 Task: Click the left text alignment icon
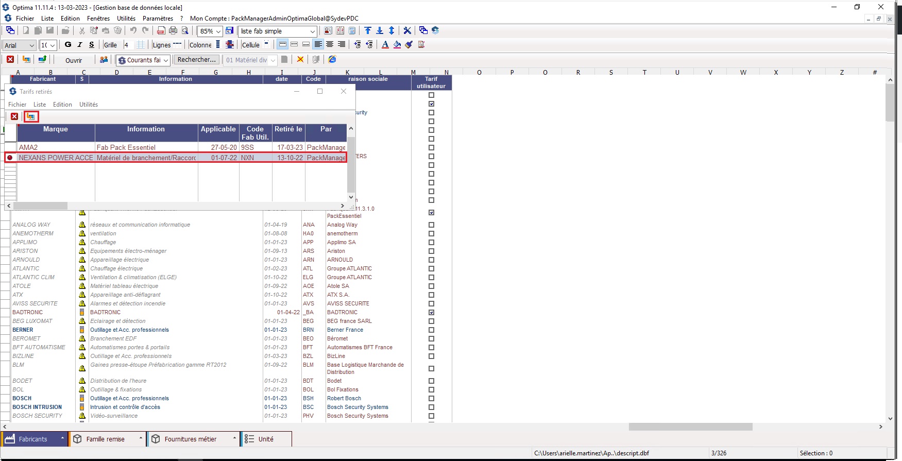[x=318, y=45]
